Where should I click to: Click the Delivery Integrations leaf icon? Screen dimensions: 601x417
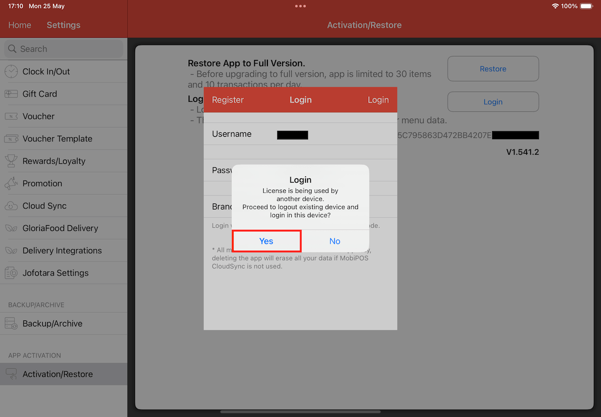click(x=11, y=251)
